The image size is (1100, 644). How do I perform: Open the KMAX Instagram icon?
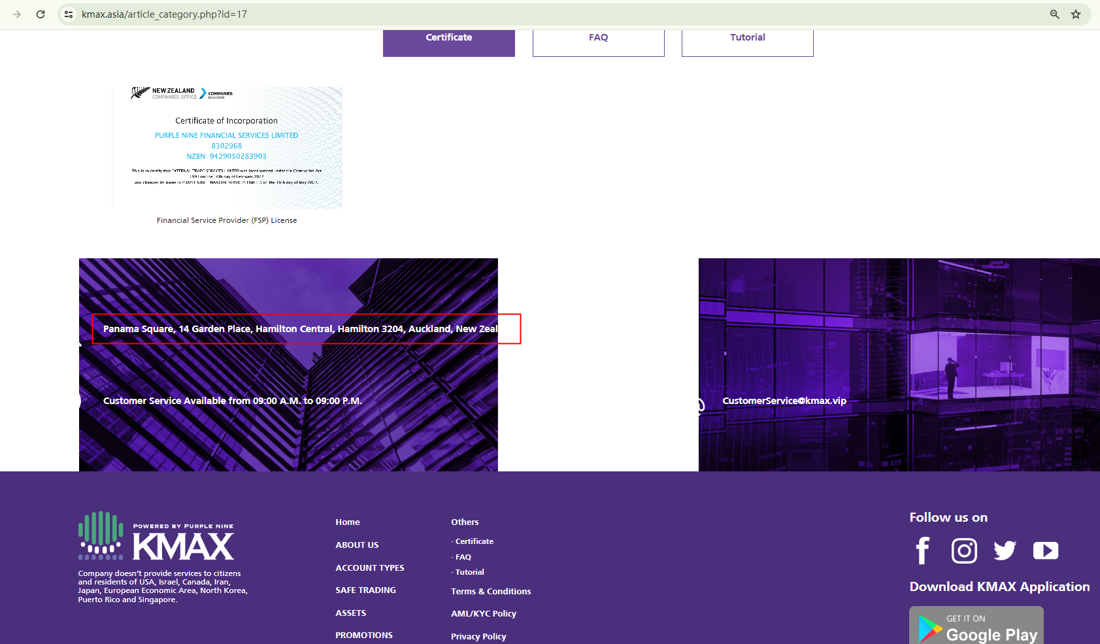tap(964, 551)
